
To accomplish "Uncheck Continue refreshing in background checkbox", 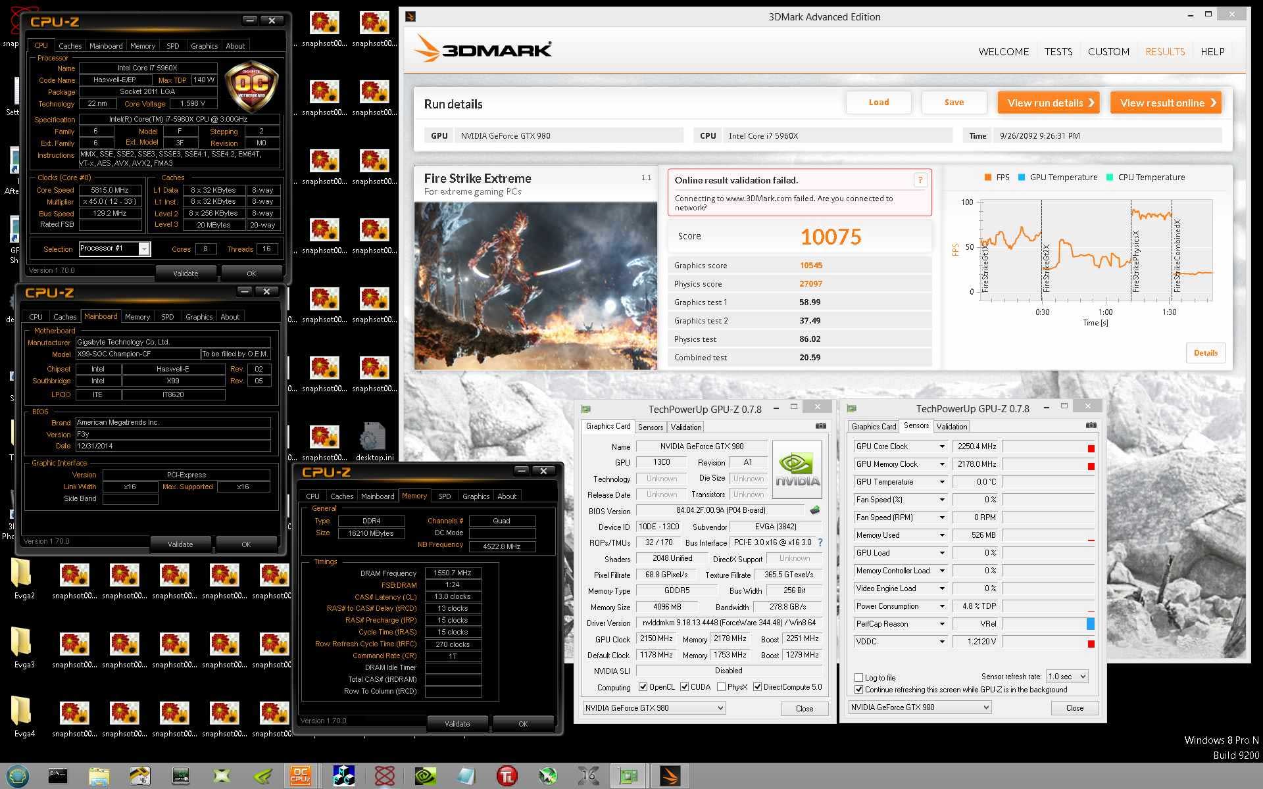I will [x=858, y=689].
